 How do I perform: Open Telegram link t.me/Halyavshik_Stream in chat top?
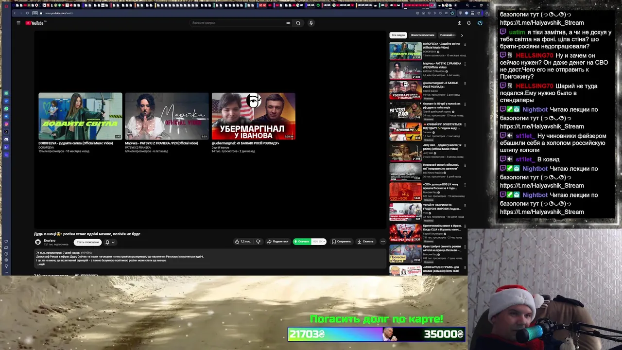[x=542, y=23]
